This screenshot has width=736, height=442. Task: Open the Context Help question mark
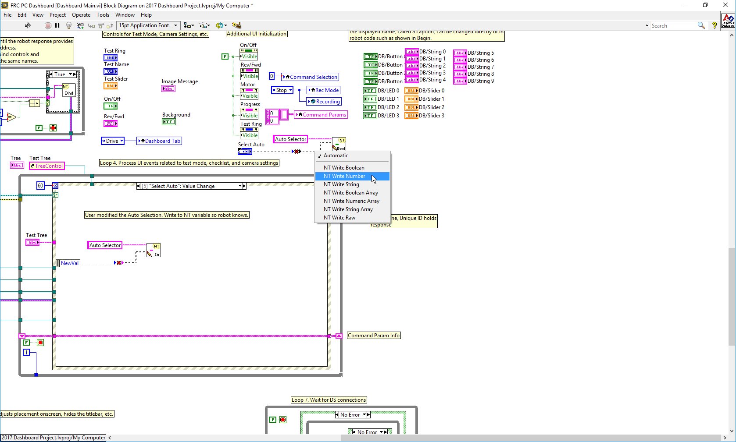[x=715, y=25]
